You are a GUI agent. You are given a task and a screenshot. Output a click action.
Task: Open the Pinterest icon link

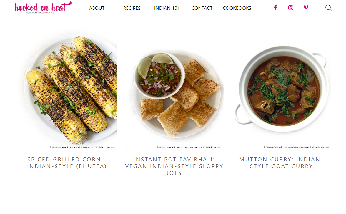coord(306,8)
